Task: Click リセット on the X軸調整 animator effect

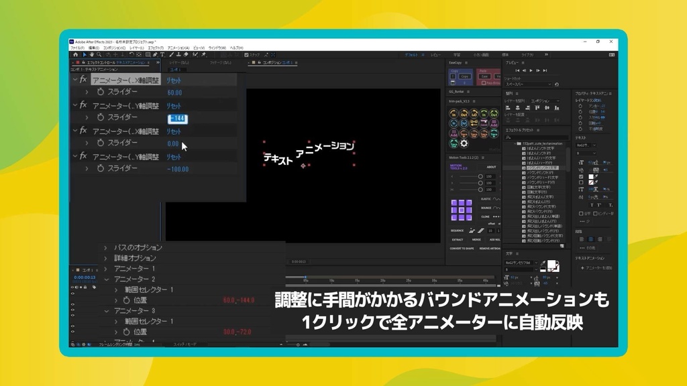Action: pyautogui.click(x=174, y=81)
